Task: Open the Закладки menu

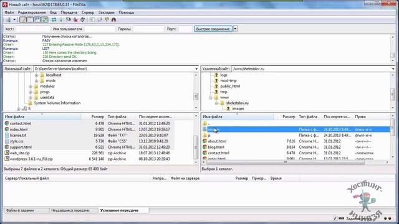Action: click(x=107, y=12)
